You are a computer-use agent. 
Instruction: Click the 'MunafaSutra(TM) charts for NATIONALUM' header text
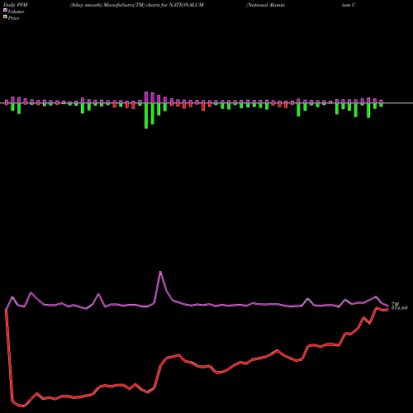point(154,5)
